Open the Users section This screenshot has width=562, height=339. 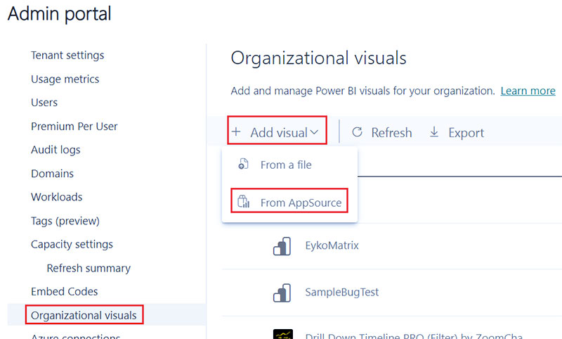click(x=44, y=103)
